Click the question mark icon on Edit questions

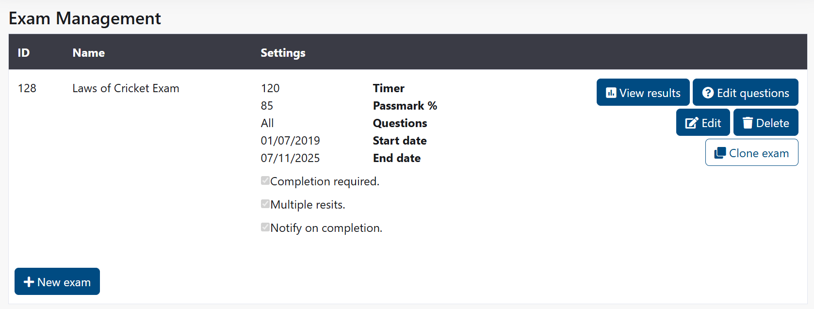point(708,92)
